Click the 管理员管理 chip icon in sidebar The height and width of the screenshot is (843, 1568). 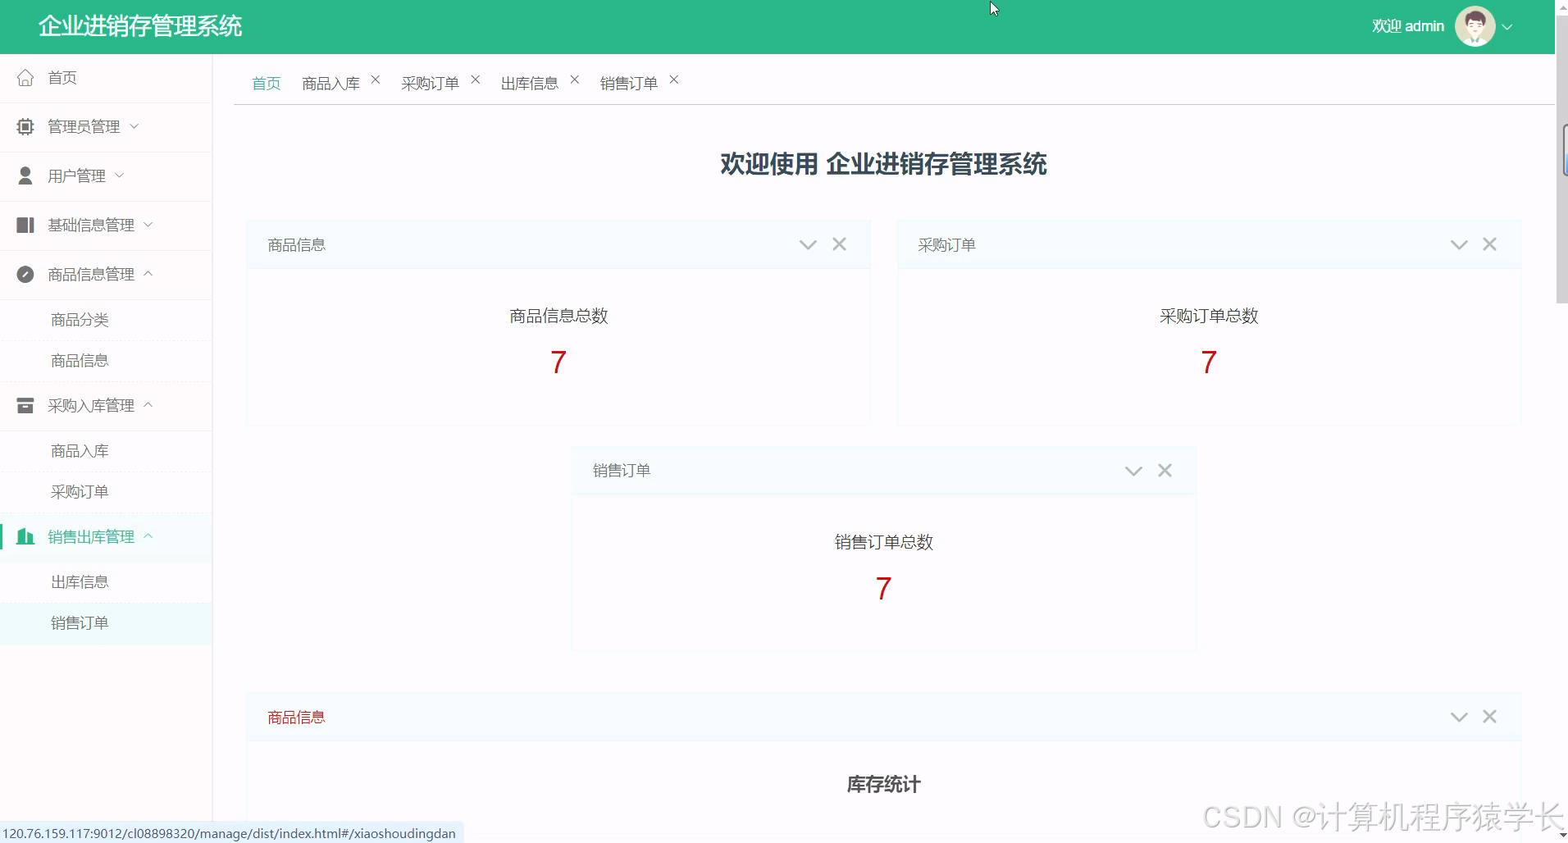[25, 126]
